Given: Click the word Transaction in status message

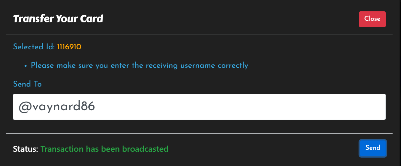Looking at the screenshot, I should [62, 149].
